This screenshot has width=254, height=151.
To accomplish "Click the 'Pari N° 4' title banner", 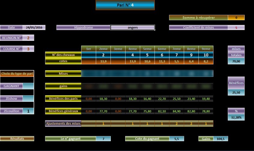I will coord(125,5).
